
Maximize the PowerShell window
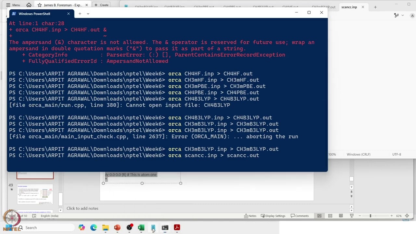coord(309,13)
